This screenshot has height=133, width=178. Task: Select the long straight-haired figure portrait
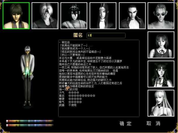[103, 16]
